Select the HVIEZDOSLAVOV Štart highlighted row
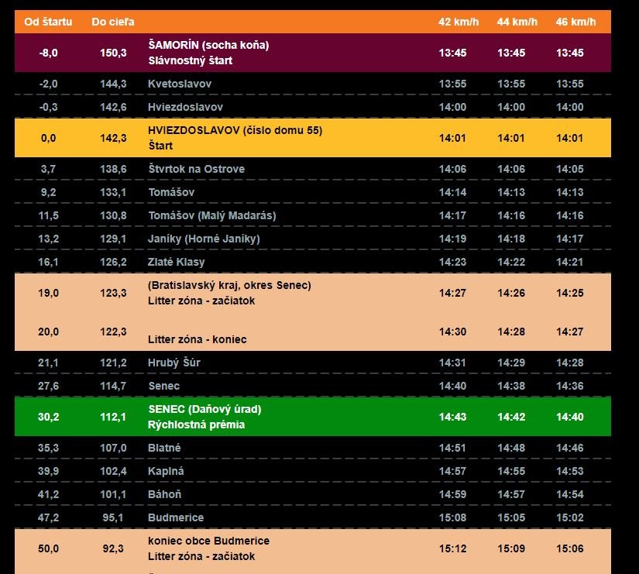Viewport: 639px width, 574px height. 235,138
